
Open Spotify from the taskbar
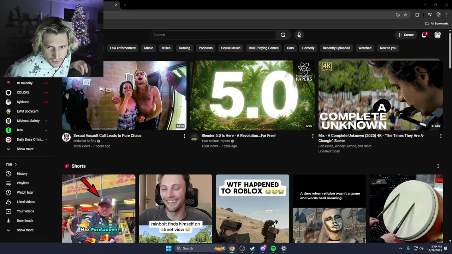[273, 248]
